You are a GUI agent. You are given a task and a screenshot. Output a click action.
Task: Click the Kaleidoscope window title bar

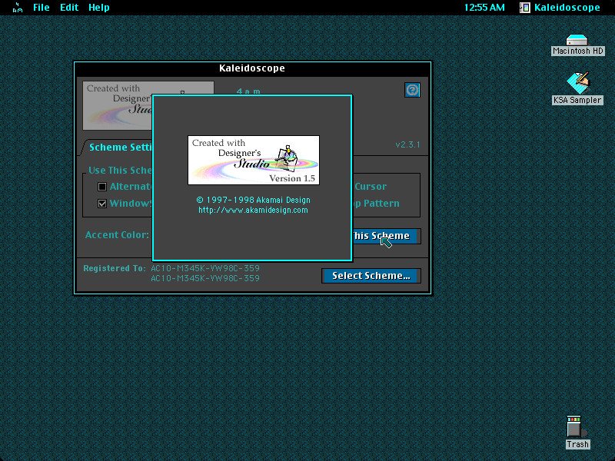[x=252, y=68]
